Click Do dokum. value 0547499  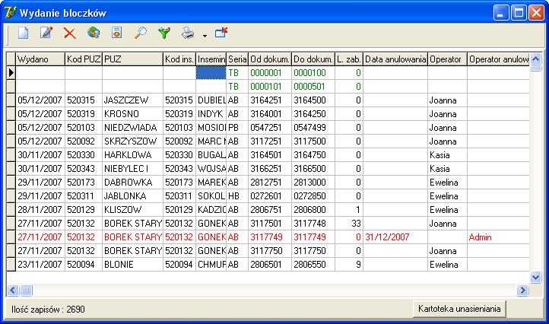point(309,128)
